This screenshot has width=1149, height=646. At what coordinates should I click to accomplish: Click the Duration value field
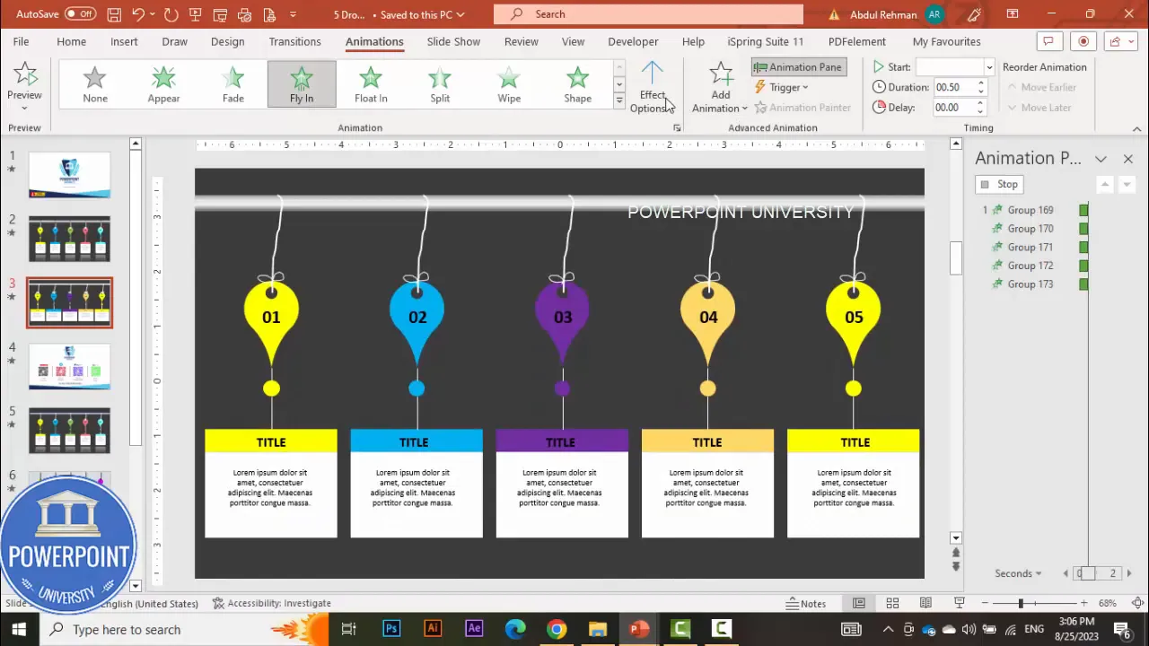click(x=952, y=87)
